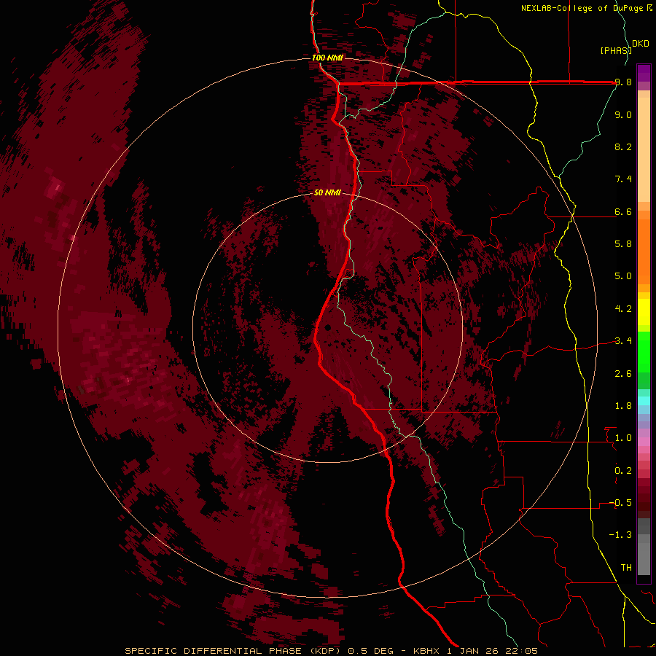Pick the purple segment atop the color bar
Screen dimensions: 656x656
point(644,73)
